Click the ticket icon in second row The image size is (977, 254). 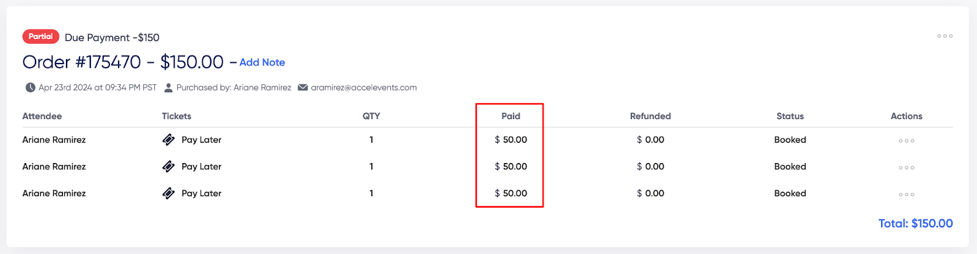tap(169, 167)
